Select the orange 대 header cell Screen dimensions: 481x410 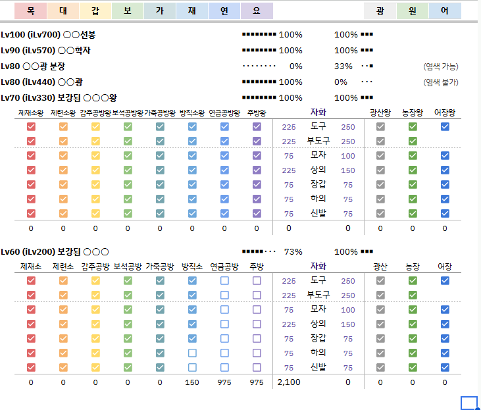63,11
